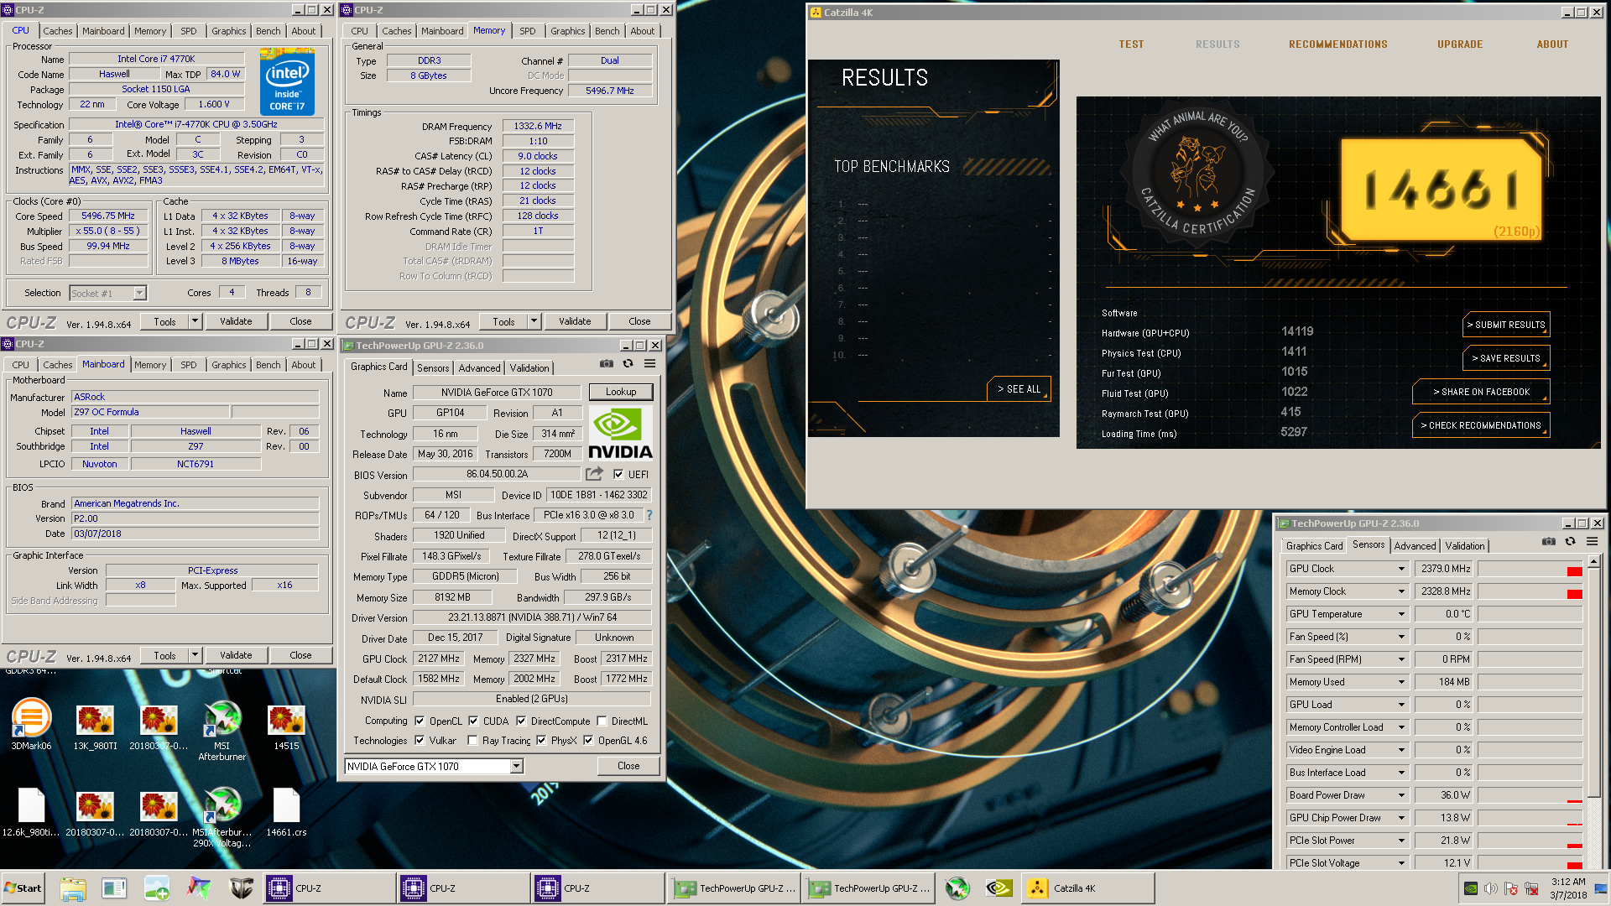Toggle the OpenCL checkbox
This screenshot has width=1611, height=906.
[x=420, y=721]
